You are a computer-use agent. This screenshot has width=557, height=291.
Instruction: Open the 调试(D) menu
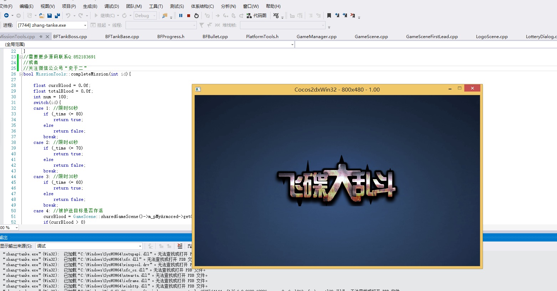(x=112, y=6)
